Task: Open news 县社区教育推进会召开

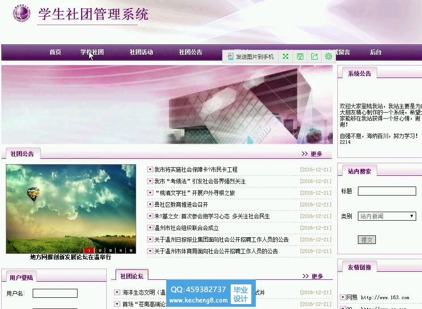Action: (x=181, y=205)
